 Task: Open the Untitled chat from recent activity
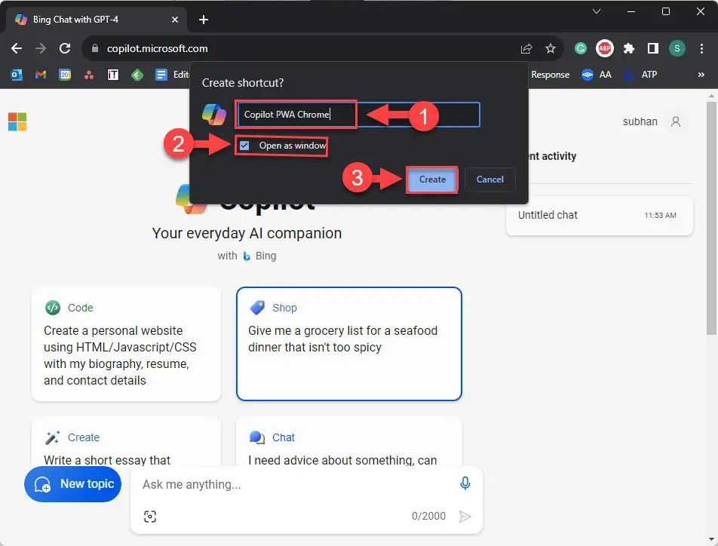(599, 215)
